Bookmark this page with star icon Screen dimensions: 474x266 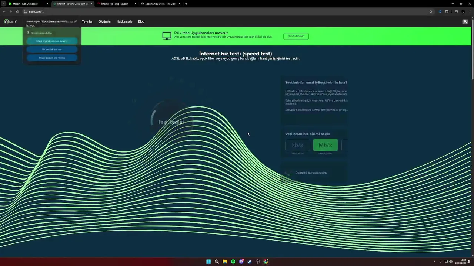431,11
